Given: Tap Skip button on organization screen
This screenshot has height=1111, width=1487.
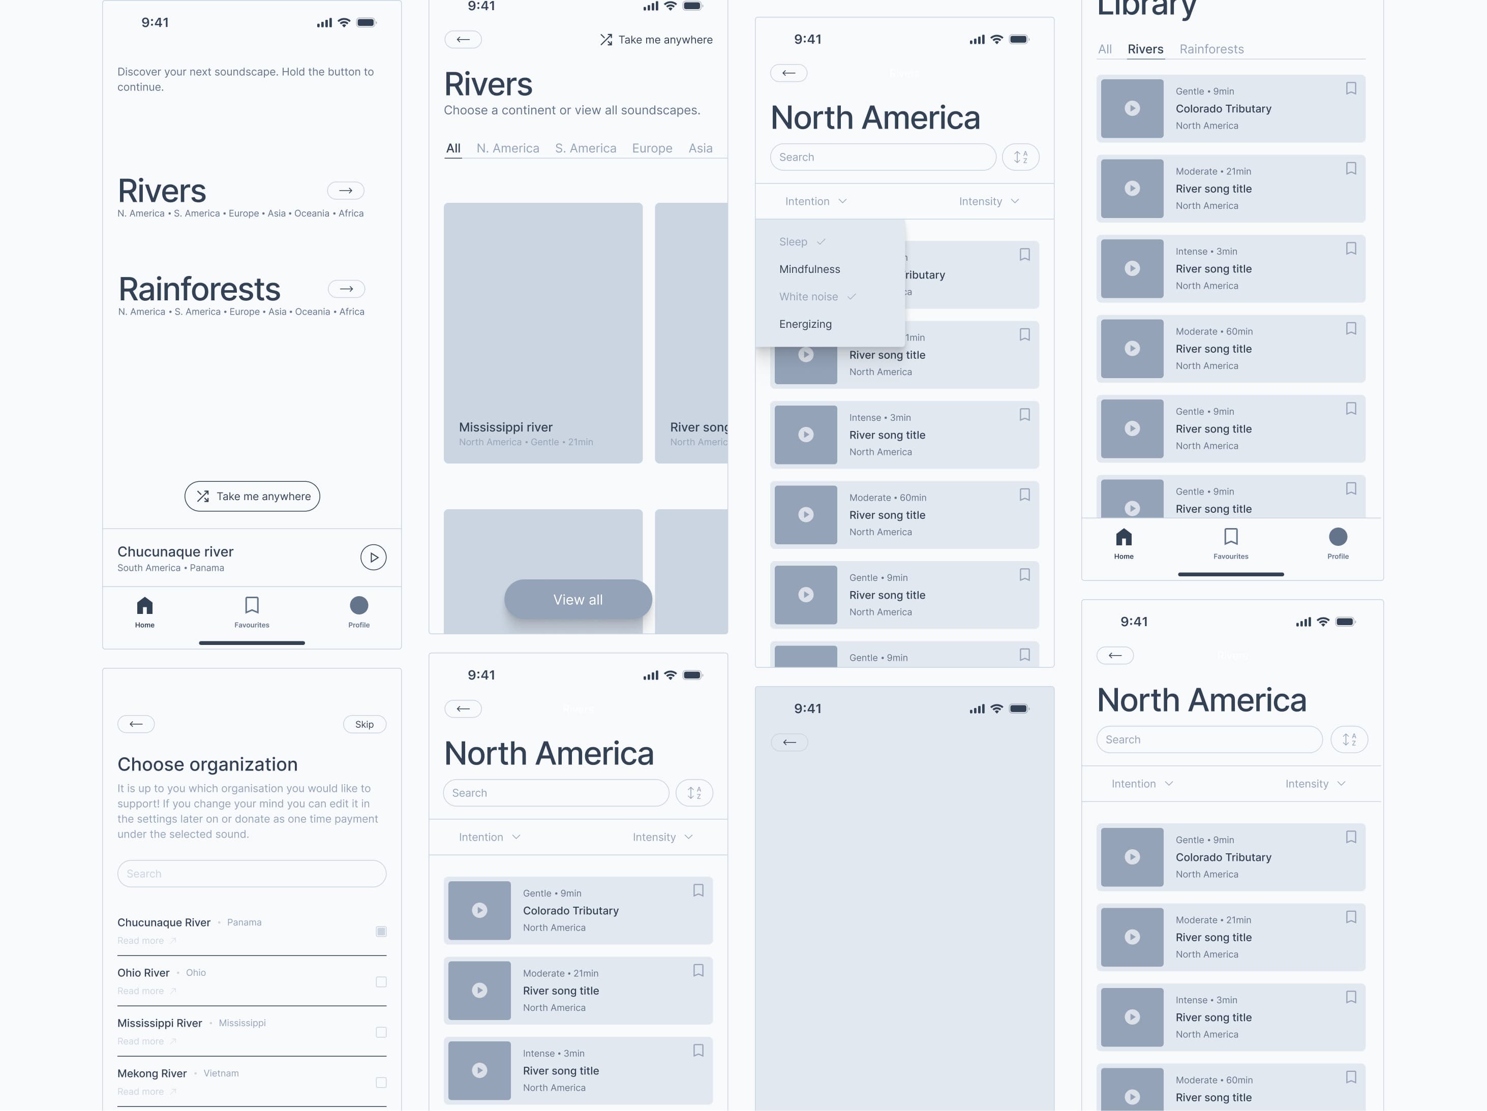Looking at the screenshot, I should 366,724.
